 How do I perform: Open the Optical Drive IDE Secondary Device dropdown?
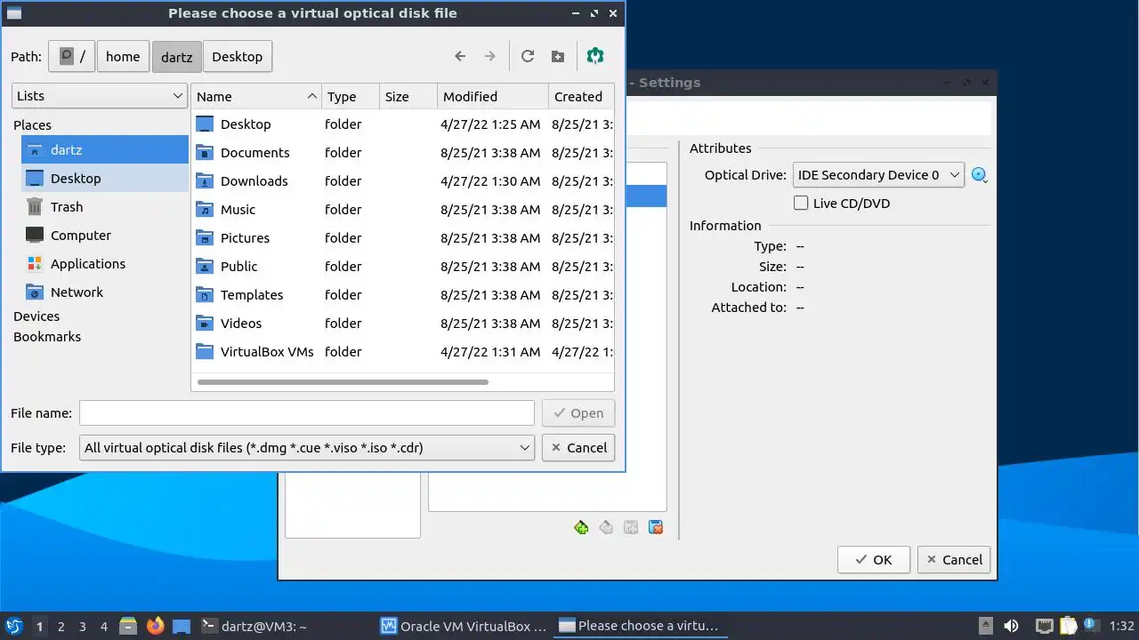coord(878,175)
